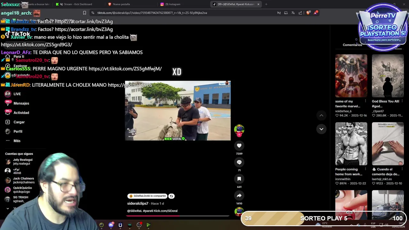The width and height of the screenshot is (409, 230).
Task: Go to the next video with down arrow
Action: (x=321, y=129)
